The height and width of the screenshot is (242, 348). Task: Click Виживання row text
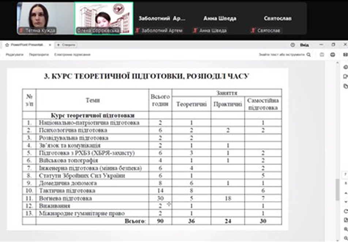click(x=54, y=206)
